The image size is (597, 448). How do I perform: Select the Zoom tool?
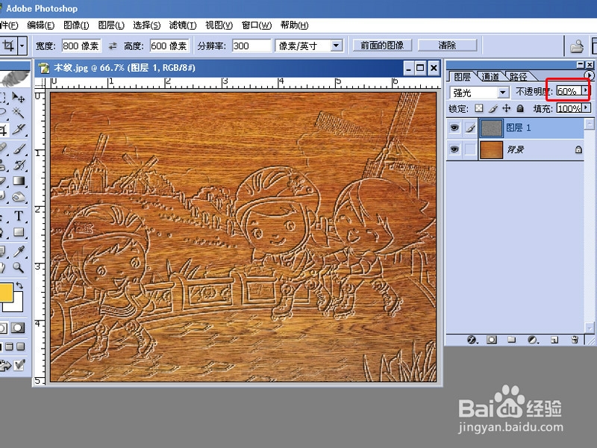[19, 267]
